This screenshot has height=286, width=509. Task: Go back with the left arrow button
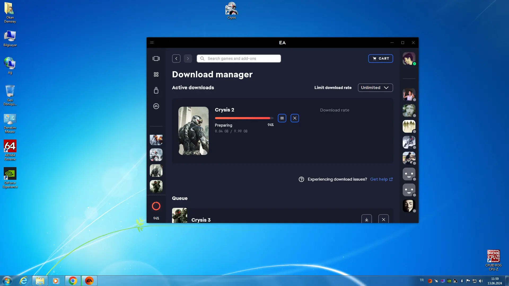click(176, 59)
